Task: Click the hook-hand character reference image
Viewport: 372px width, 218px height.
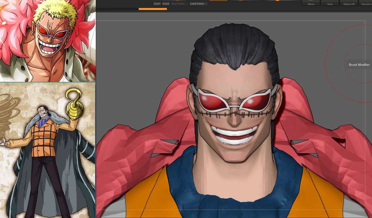Action: tap(48, 150)
